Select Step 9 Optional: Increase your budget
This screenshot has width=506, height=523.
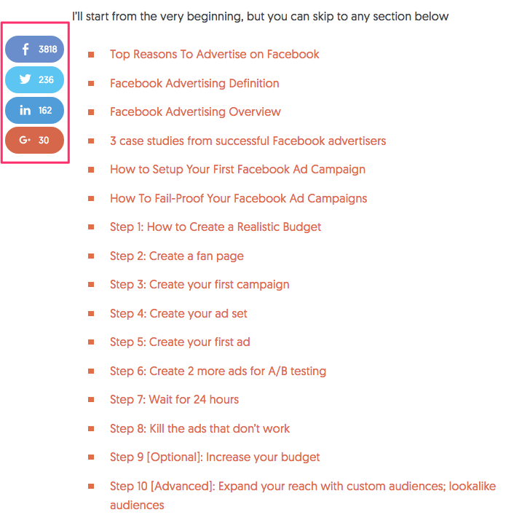coord(215,457)
